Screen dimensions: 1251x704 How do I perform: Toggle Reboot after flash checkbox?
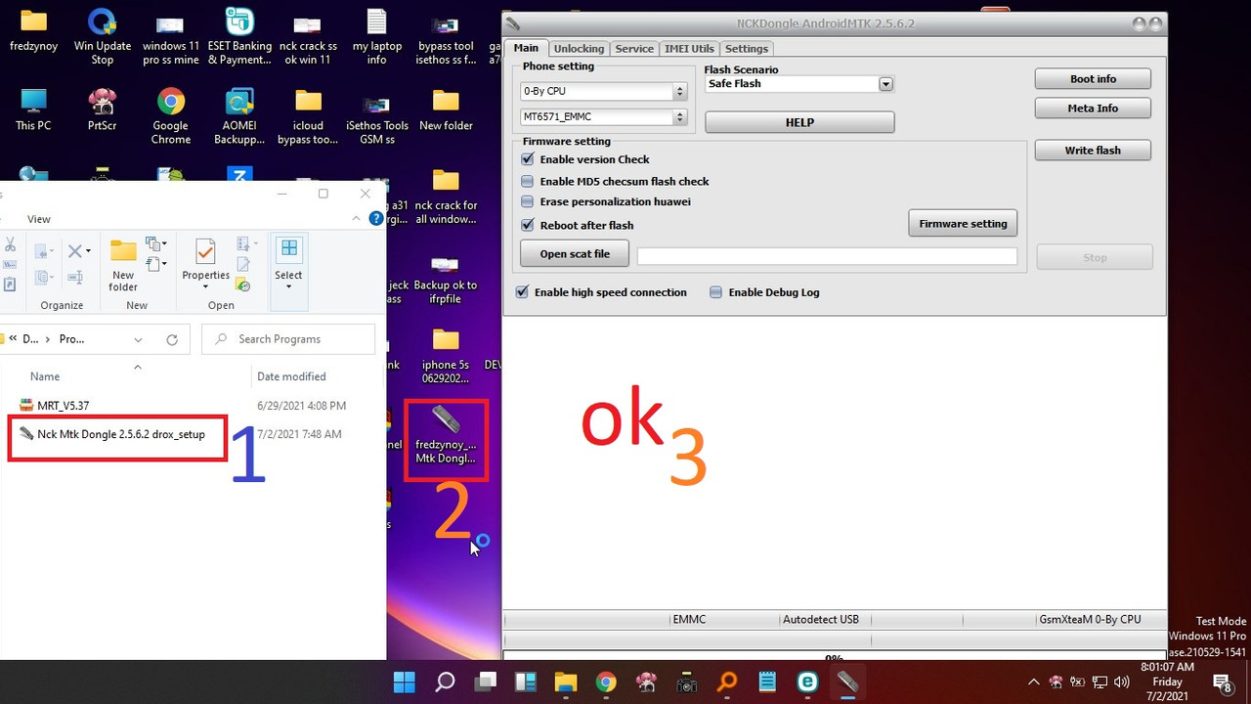(528, 225)
